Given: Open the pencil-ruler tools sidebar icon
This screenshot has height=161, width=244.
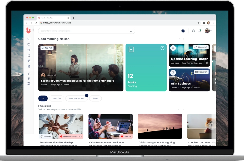Looking at the screenshot, I should 29,66.
